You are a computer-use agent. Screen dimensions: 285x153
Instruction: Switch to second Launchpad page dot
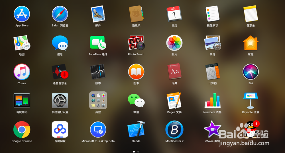[138, 152]
